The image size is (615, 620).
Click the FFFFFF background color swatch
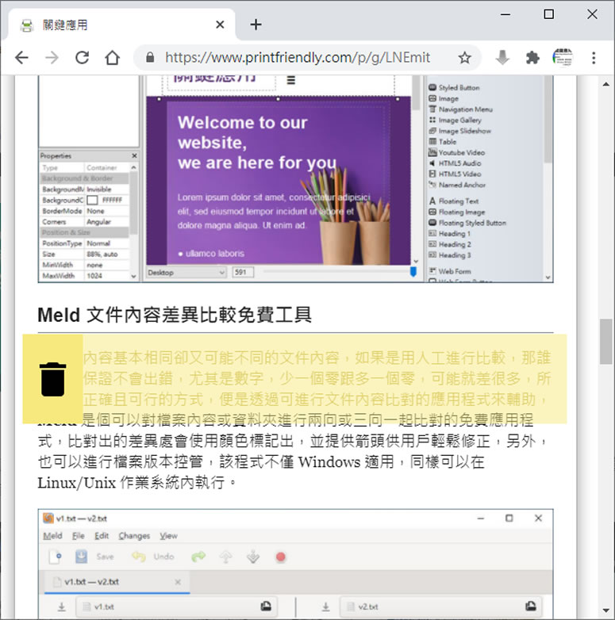[92, 201]
